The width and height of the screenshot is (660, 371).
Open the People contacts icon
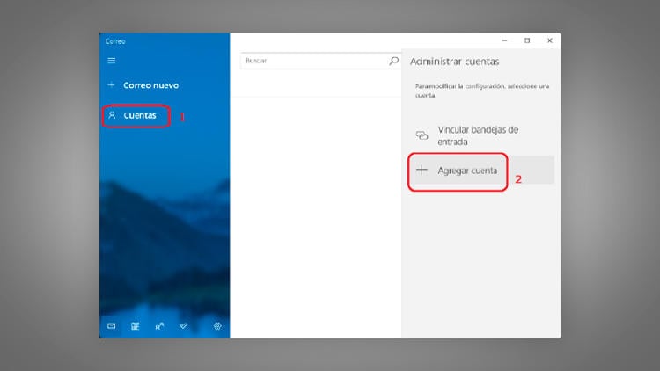159,326
